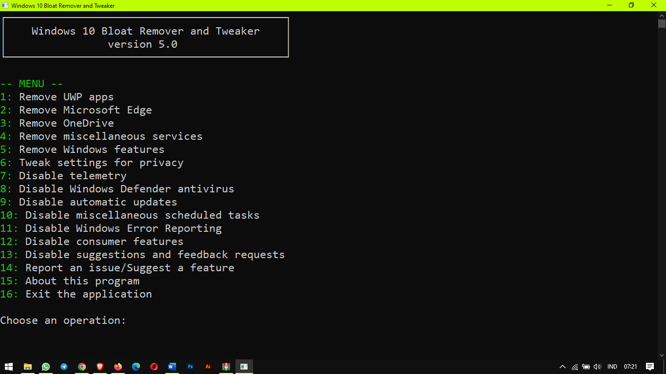Image resolution: width=666 pixels, height=374 pixels.
Task: Open the Windows Start menu
Action: 9,367
